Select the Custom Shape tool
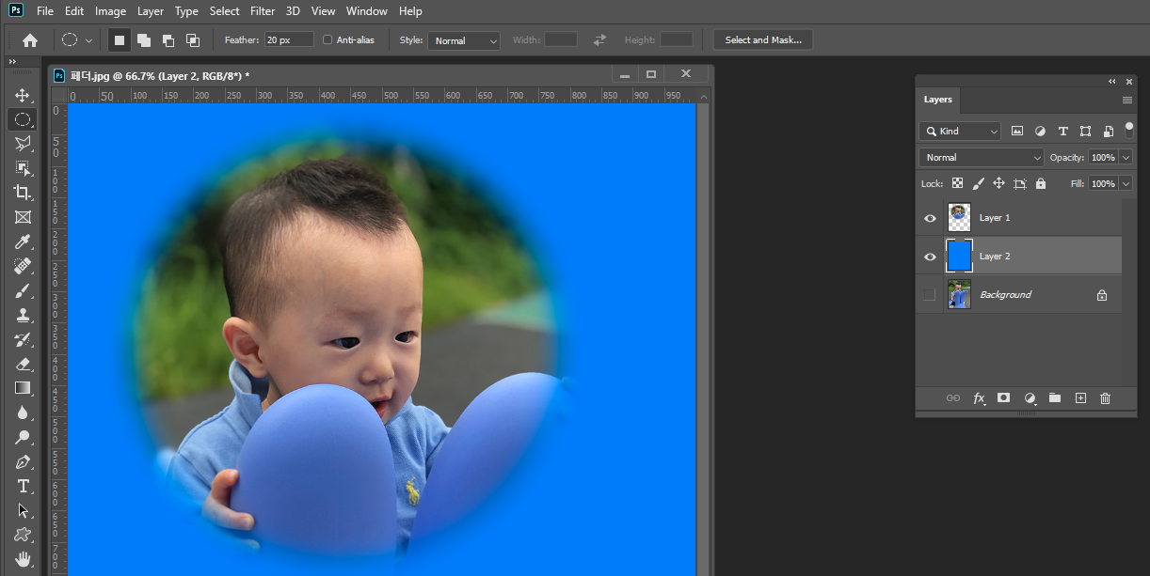This screenshot has width=1150, height=576. [23, 535]
